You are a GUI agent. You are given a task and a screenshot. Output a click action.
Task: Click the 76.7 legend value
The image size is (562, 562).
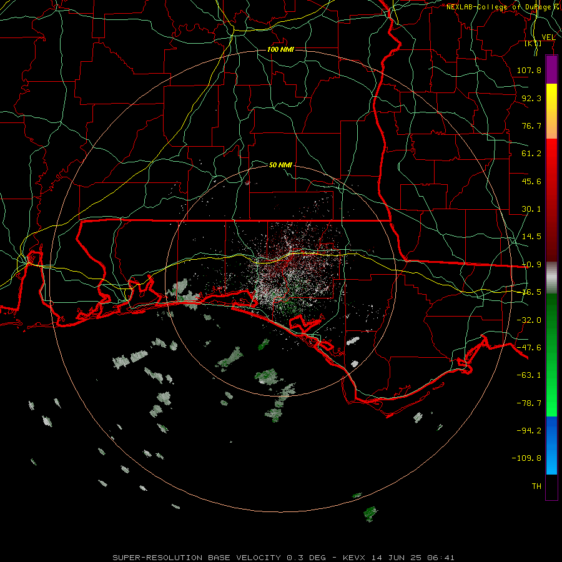[x=531, y=126]
